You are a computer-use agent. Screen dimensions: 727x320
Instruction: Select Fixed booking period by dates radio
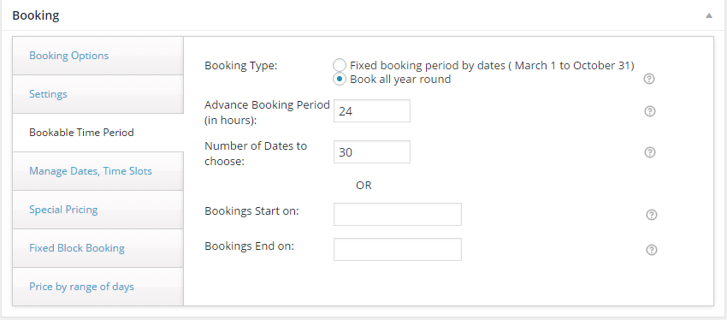pyautogui.click(x=340, y=65)
